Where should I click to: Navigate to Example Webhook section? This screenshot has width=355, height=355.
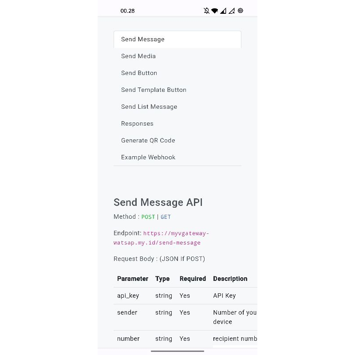(148, 157)
